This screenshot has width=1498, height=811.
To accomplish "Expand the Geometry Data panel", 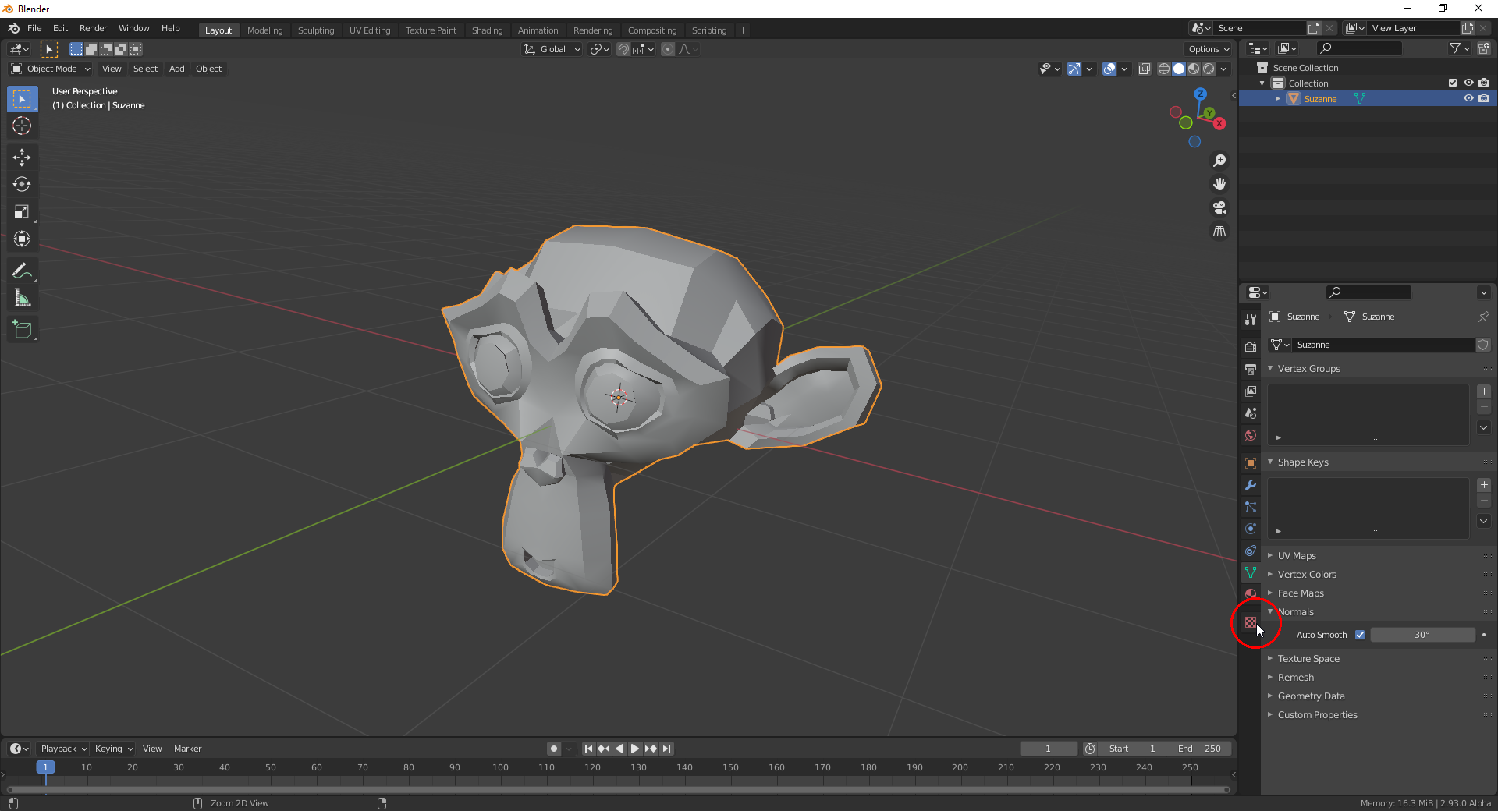I will coord(1311,696).
